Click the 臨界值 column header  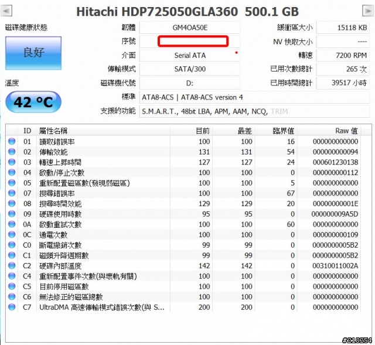tap(276, 131)
